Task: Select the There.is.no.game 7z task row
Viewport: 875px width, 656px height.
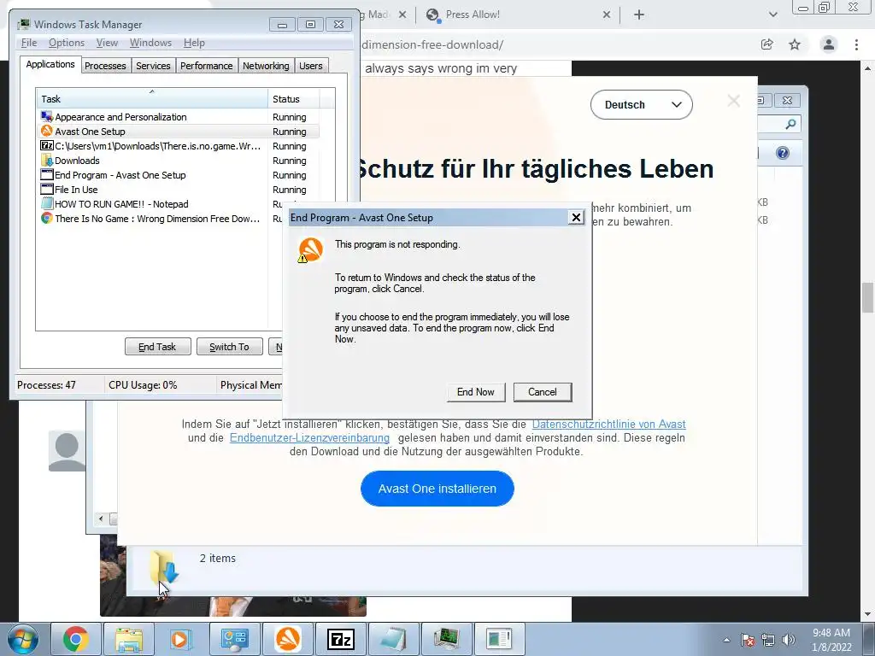Action: click(179, 146)
